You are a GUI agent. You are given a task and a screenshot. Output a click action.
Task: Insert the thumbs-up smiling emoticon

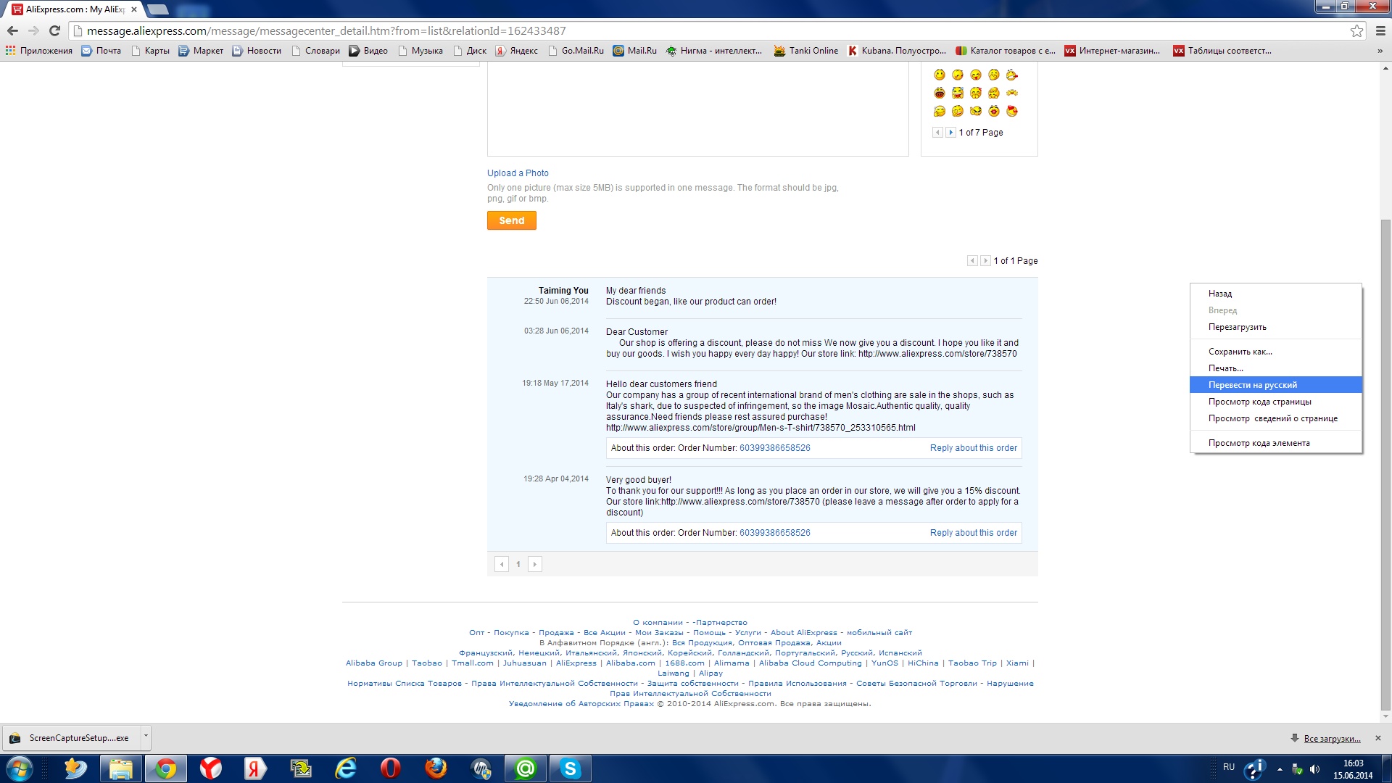pos(940,111)
